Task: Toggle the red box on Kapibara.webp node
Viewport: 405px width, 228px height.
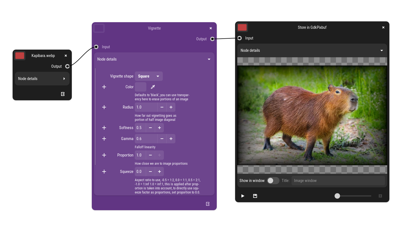Action: pyautogui.click(x=20, y=56)
